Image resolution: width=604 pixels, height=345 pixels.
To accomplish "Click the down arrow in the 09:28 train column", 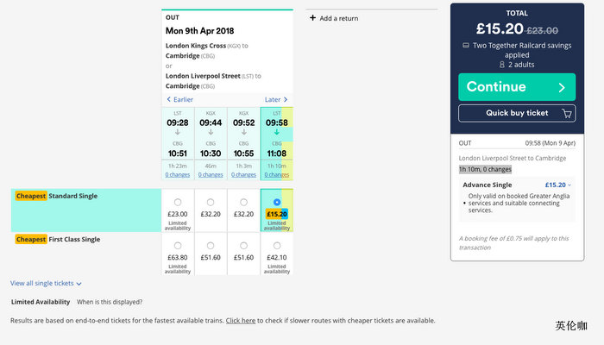I will (x=178, y=133).
